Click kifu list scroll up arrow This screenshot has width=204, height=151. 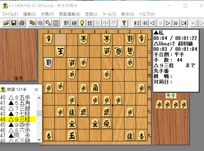click(x=39, y=98)
